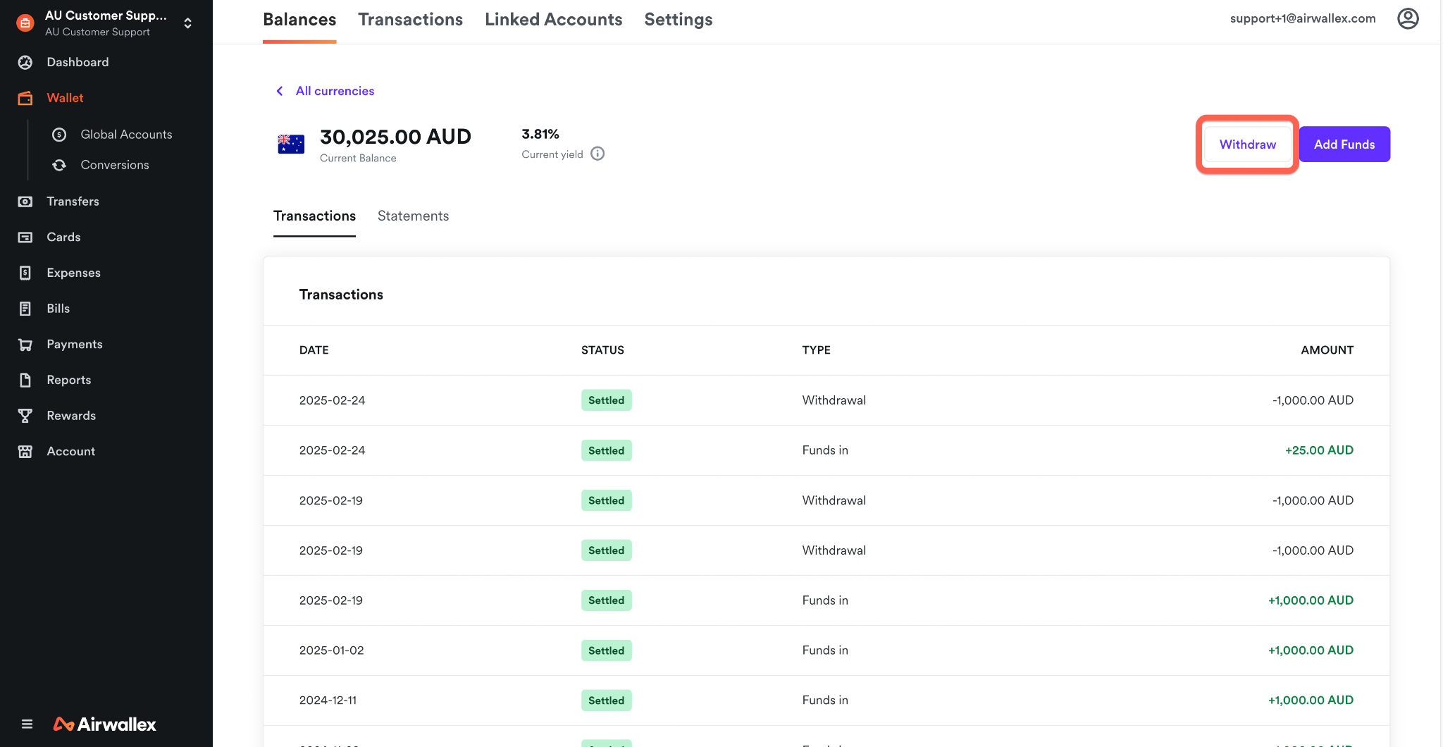Click the Bills document icon
The height and width of the screenshot is (747, 1443).
(25, 309)
